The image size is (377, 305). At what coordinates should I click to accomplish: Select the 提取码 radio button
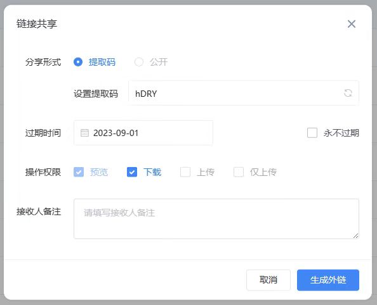[78, 62]
